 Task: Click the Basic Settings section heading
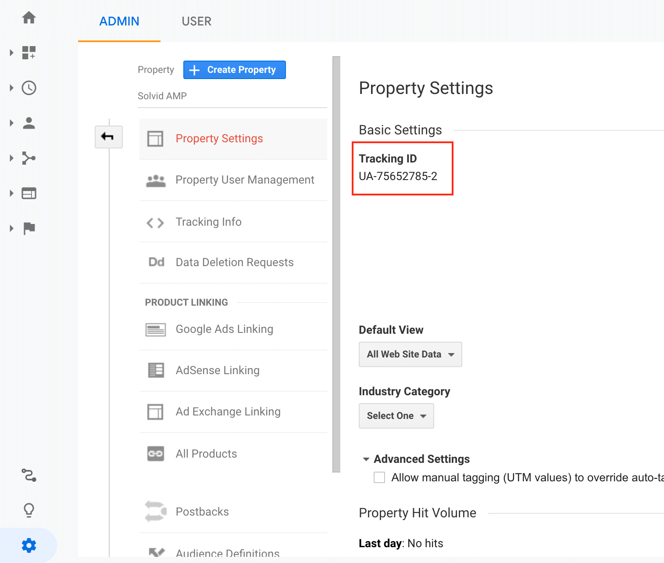400,130
